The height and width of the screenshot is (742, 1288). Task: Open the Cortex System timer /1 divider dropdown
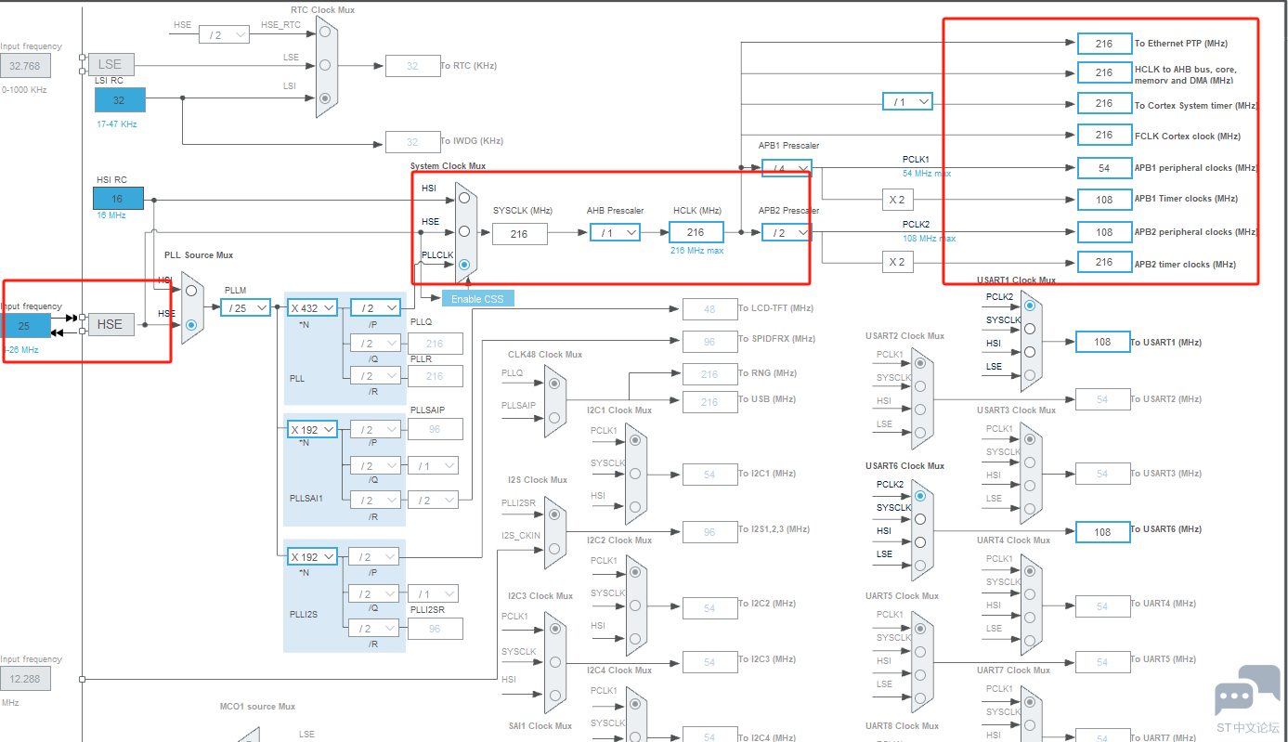pos(907,101)
